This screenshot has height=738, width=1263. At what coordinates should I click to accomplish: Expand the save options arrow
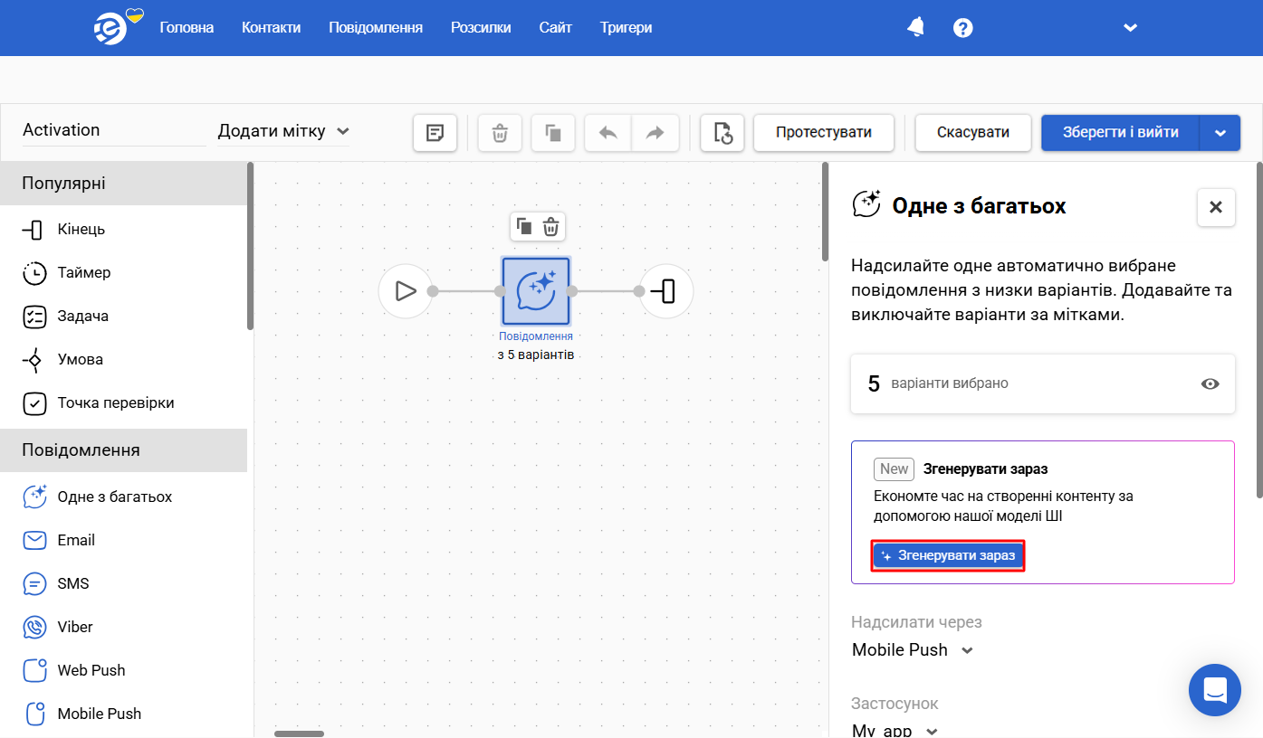[x=1220, y=133]
